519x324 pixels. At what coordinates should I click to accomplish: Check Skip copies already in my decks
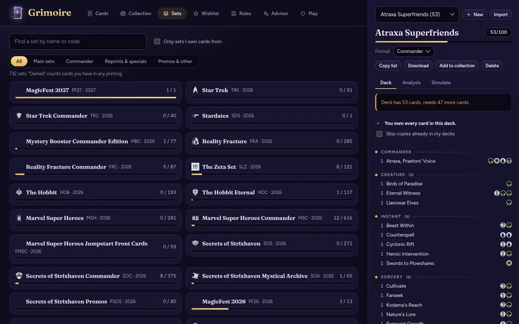tap(379, 134)
